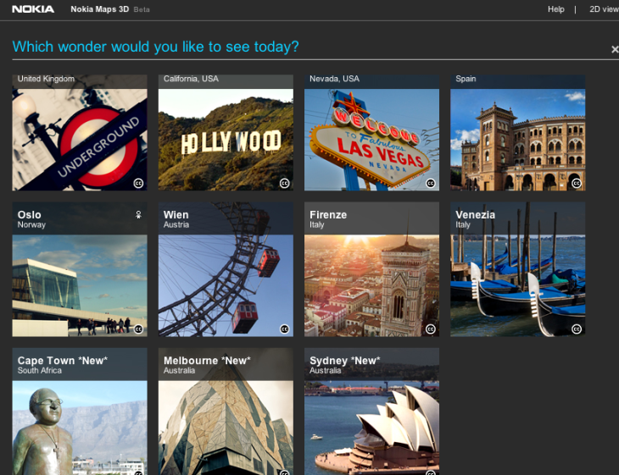
Task: Open the California Hollywood sign thumbnail
Action: click(226, 132)
